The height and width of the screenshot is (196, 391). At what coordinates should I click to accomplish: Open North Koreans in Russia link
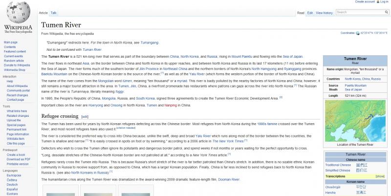click(x=90, y=173)
